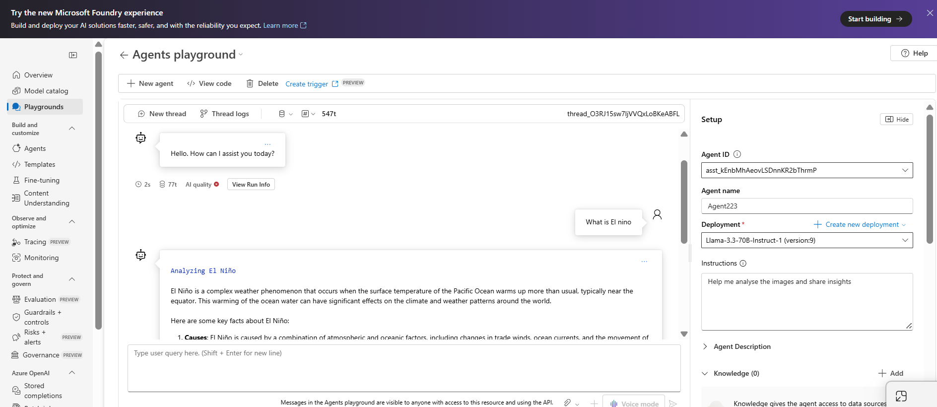Click the Content Understanding icon
This screenshot has width=937, height=407.
(x=16, y=198)
